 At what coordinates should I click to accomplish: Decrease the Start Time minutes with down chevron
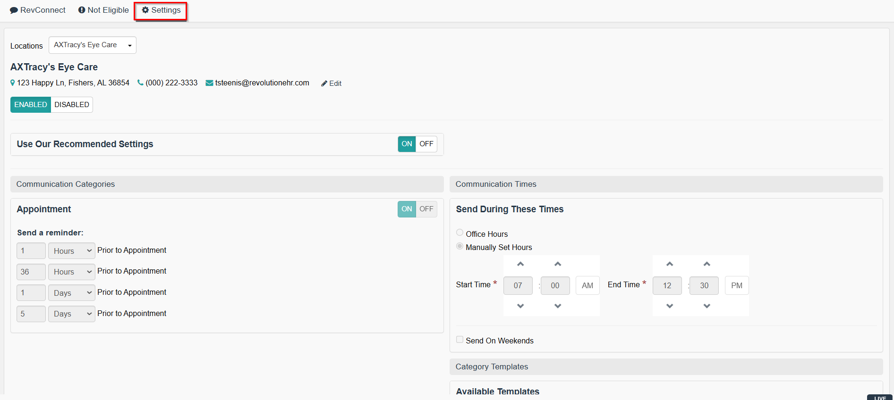point(557,306)
